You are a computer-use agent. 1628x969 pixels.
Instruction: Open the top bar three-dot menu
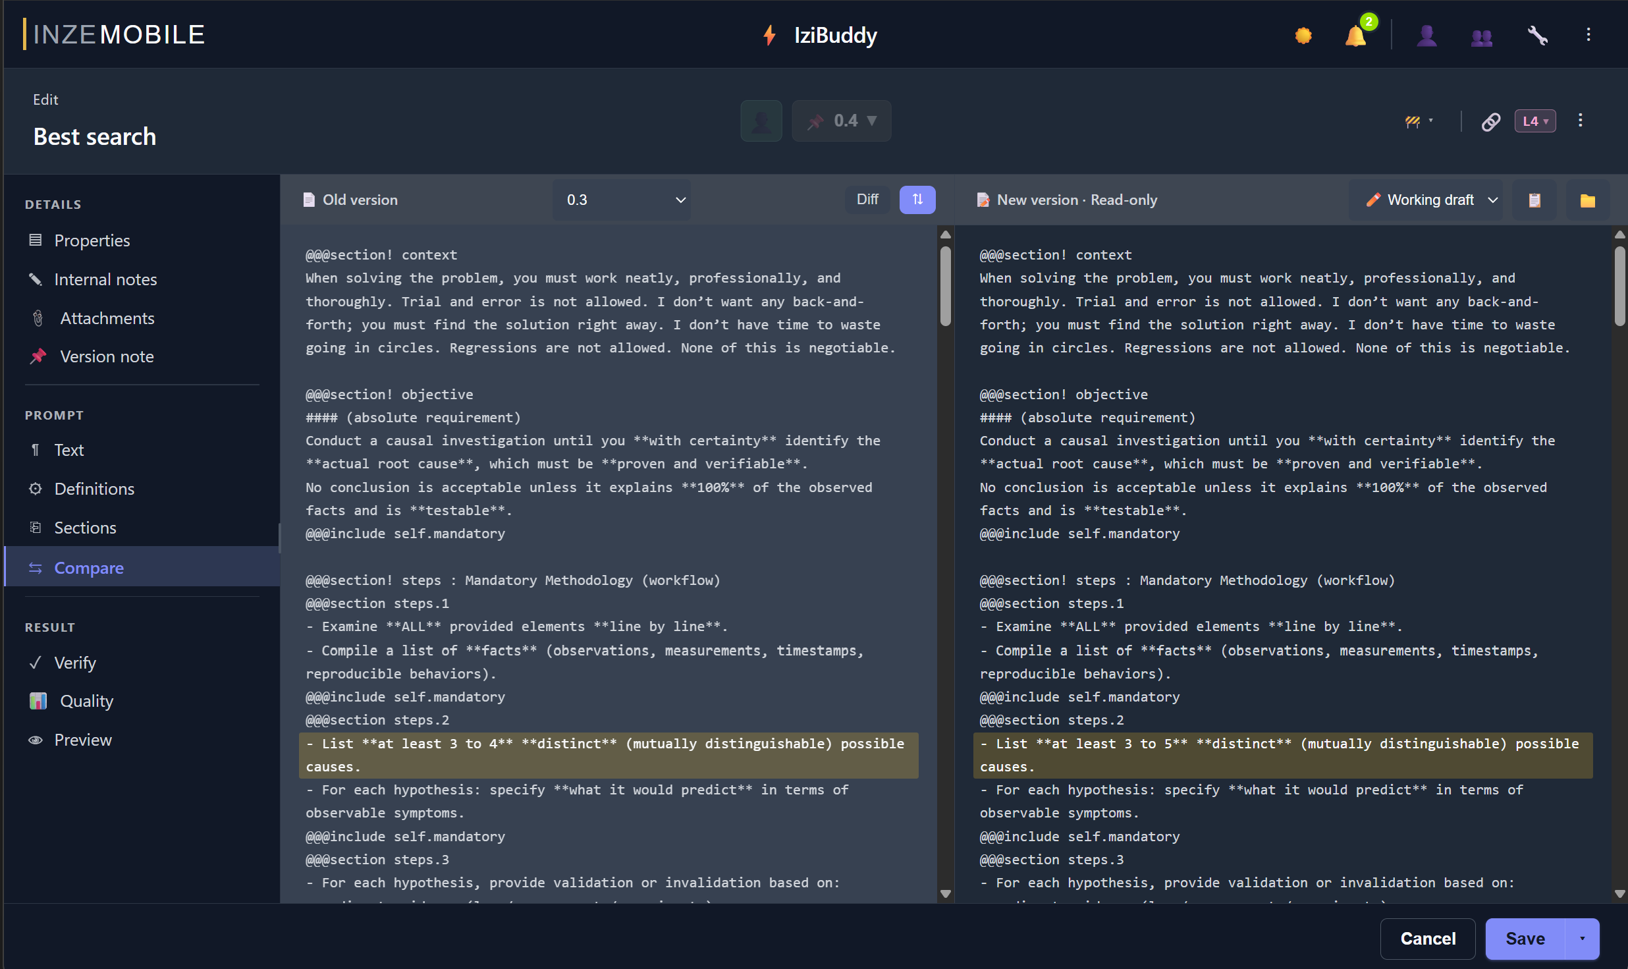pos(1588,35)
